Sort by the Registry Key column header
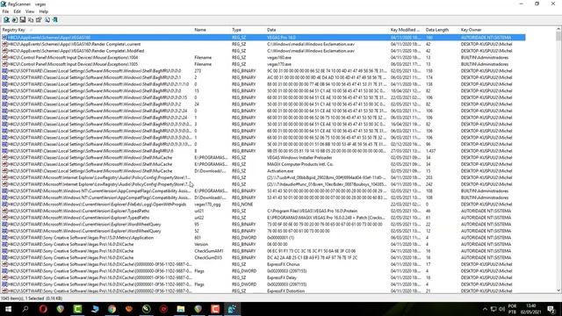The height and width of the screenshot is (316, 562). 97,30
